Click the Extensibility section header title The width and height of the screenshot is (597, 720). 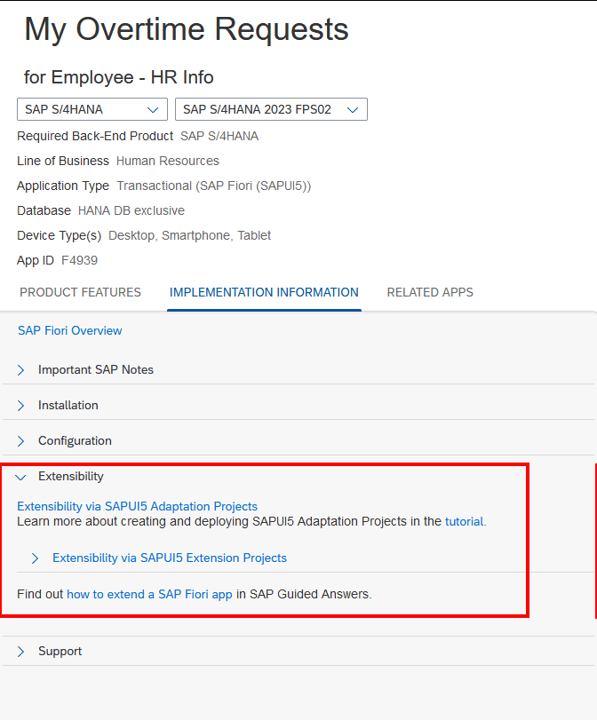pos(71,477)
